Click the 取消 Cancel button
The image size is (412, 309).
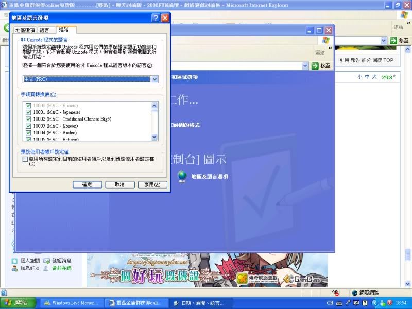pos(119,184)
